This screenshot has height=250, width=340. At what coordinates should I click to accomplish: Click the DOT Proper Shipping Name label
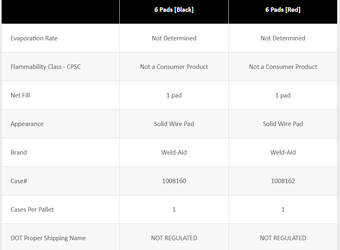48,238
